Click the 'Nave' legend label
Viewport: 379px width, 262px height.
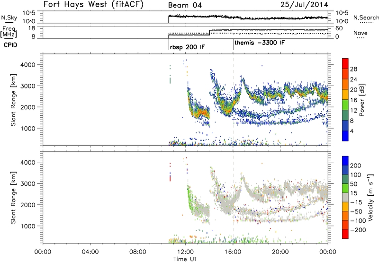pyautogui.click(x=361, y=33)
